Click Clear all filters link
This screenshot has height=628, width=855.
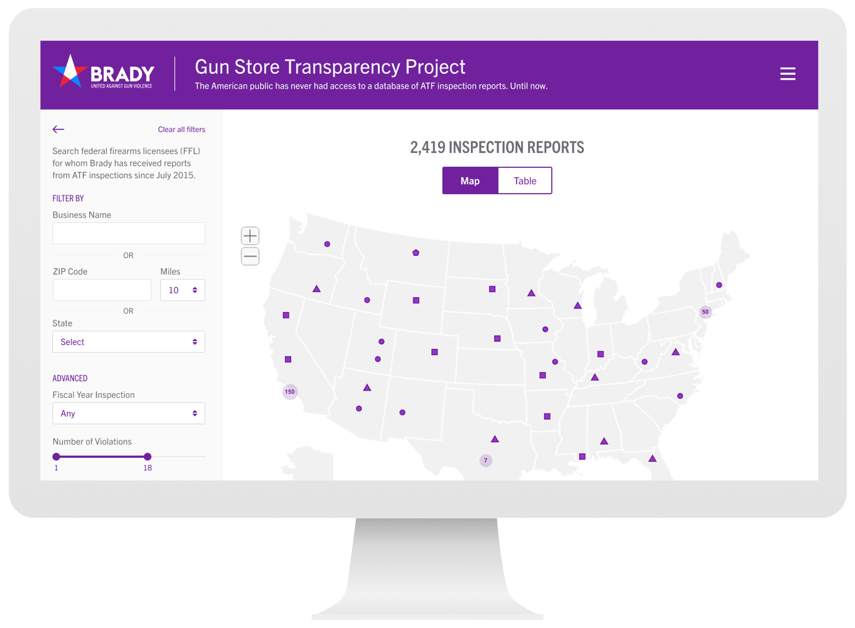[x=183, y=129]
